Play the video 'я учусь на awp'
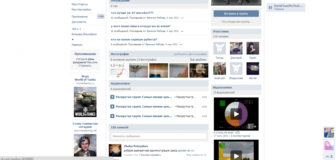Screen dimensions: 336x160 [236, 114]
